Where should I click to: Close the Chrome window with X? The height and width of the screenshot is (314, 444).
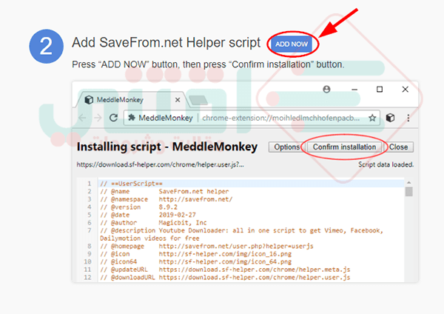pyautogui.click(x=406, y=90)
